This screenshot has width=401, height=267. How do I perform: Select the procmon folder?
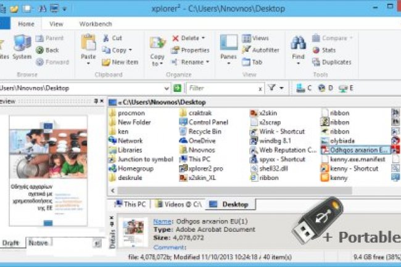127,113
